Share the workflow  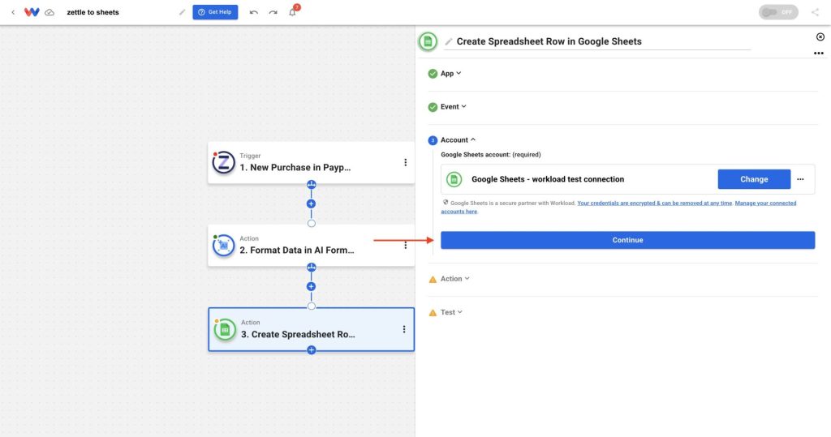tap(815, 12)
